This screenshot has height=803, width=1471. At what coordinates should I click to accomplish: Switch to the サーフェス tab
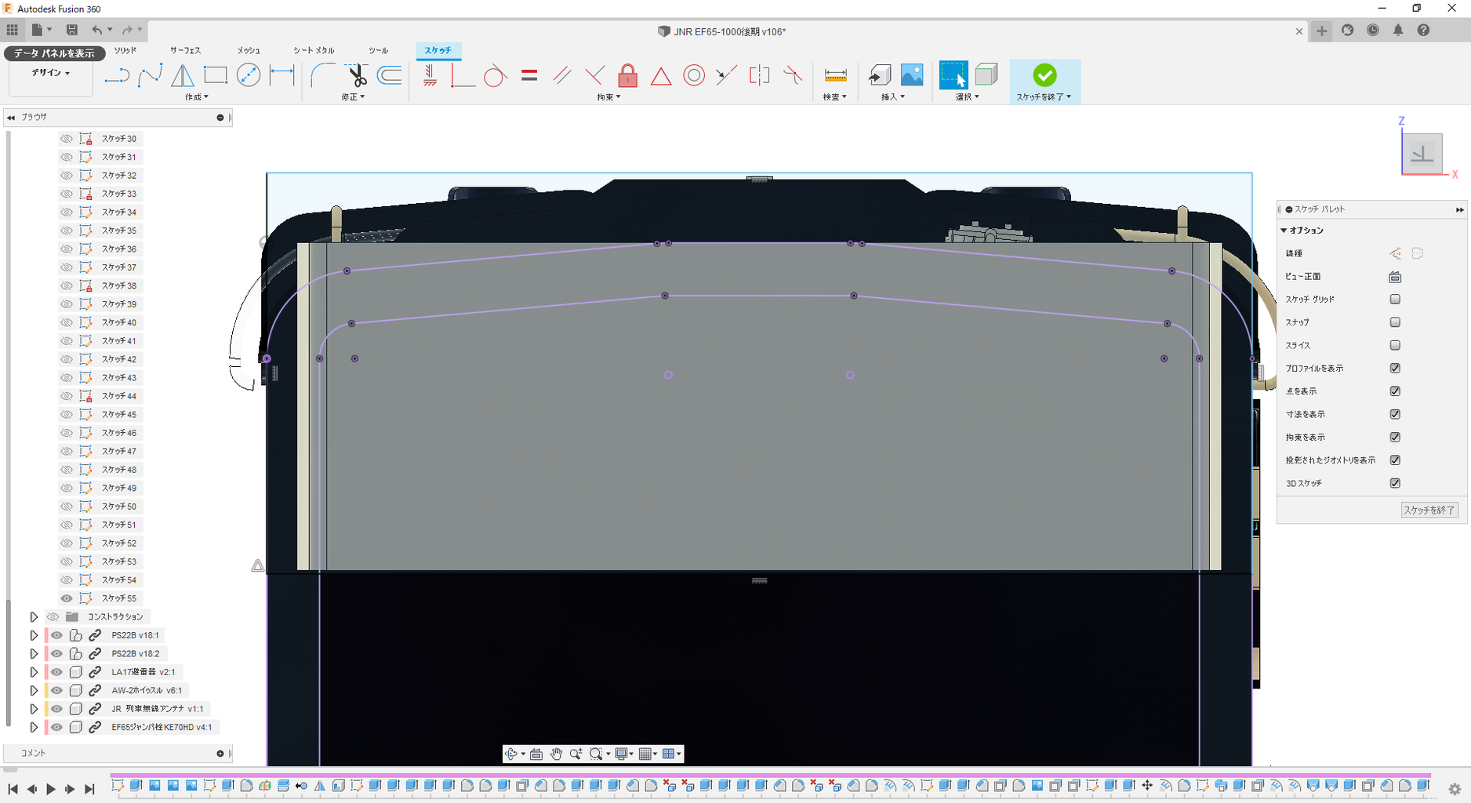click(185, 50)
